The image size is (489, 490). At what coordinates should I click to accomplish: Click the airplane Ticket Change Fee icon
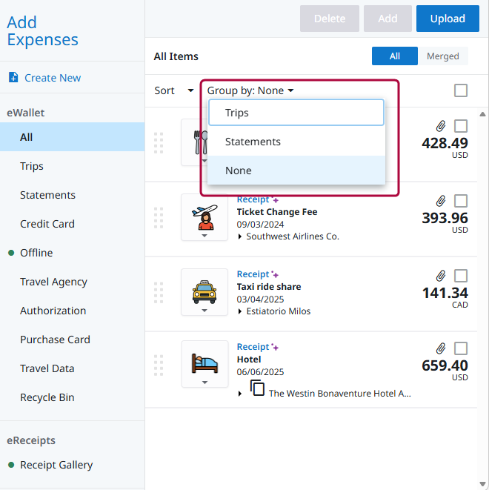coord(204,217)
